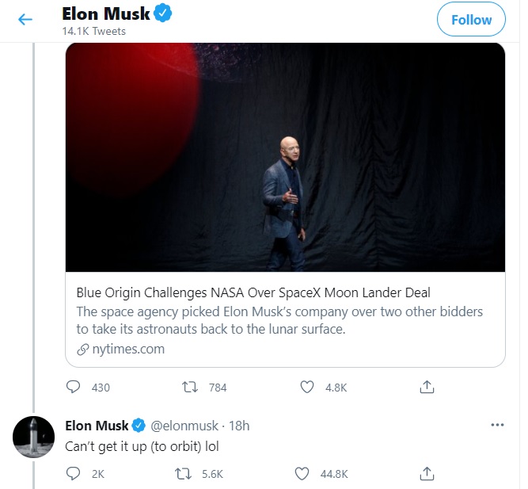This screenshot has height=489, width=528.
Task: Open the 18h timestamp of the reply
Action: (239, 426)
